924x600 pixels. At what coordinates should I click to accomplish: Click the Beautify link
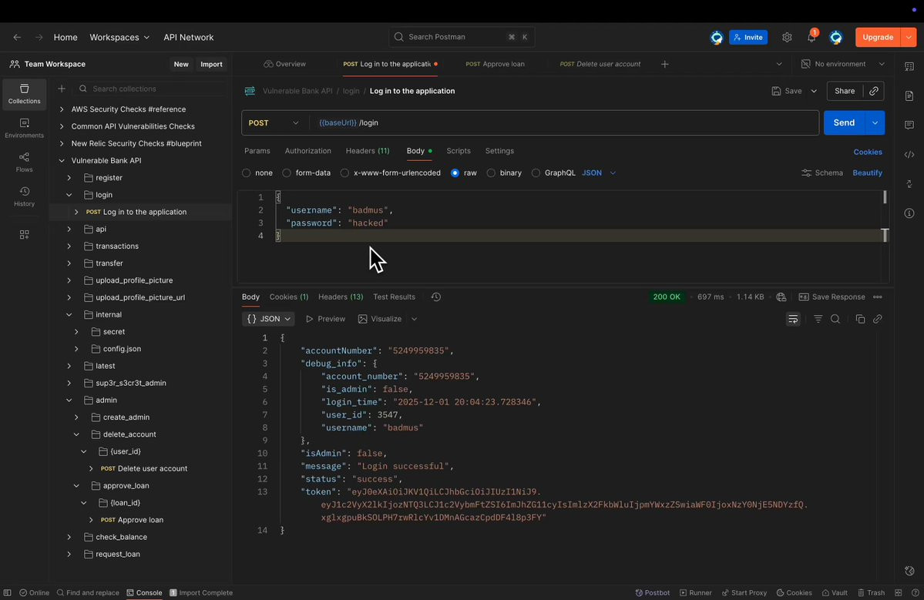tap(867, 173)
